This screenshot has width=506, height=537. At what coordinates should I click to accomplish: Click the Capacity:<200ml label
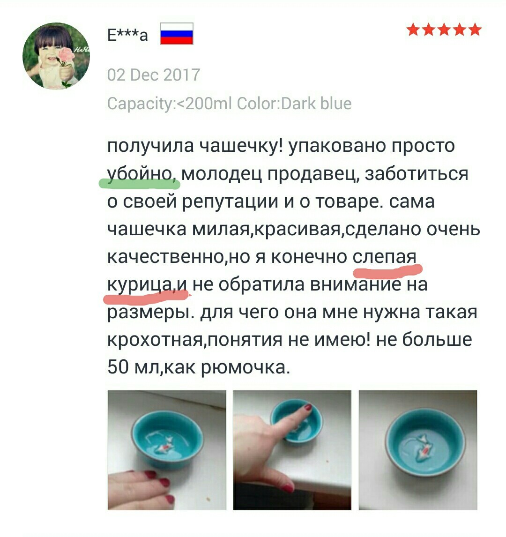pos(170,104)
